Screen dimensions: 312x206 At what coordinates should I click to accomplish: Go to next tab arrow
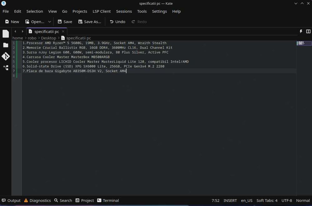(22, 31)
